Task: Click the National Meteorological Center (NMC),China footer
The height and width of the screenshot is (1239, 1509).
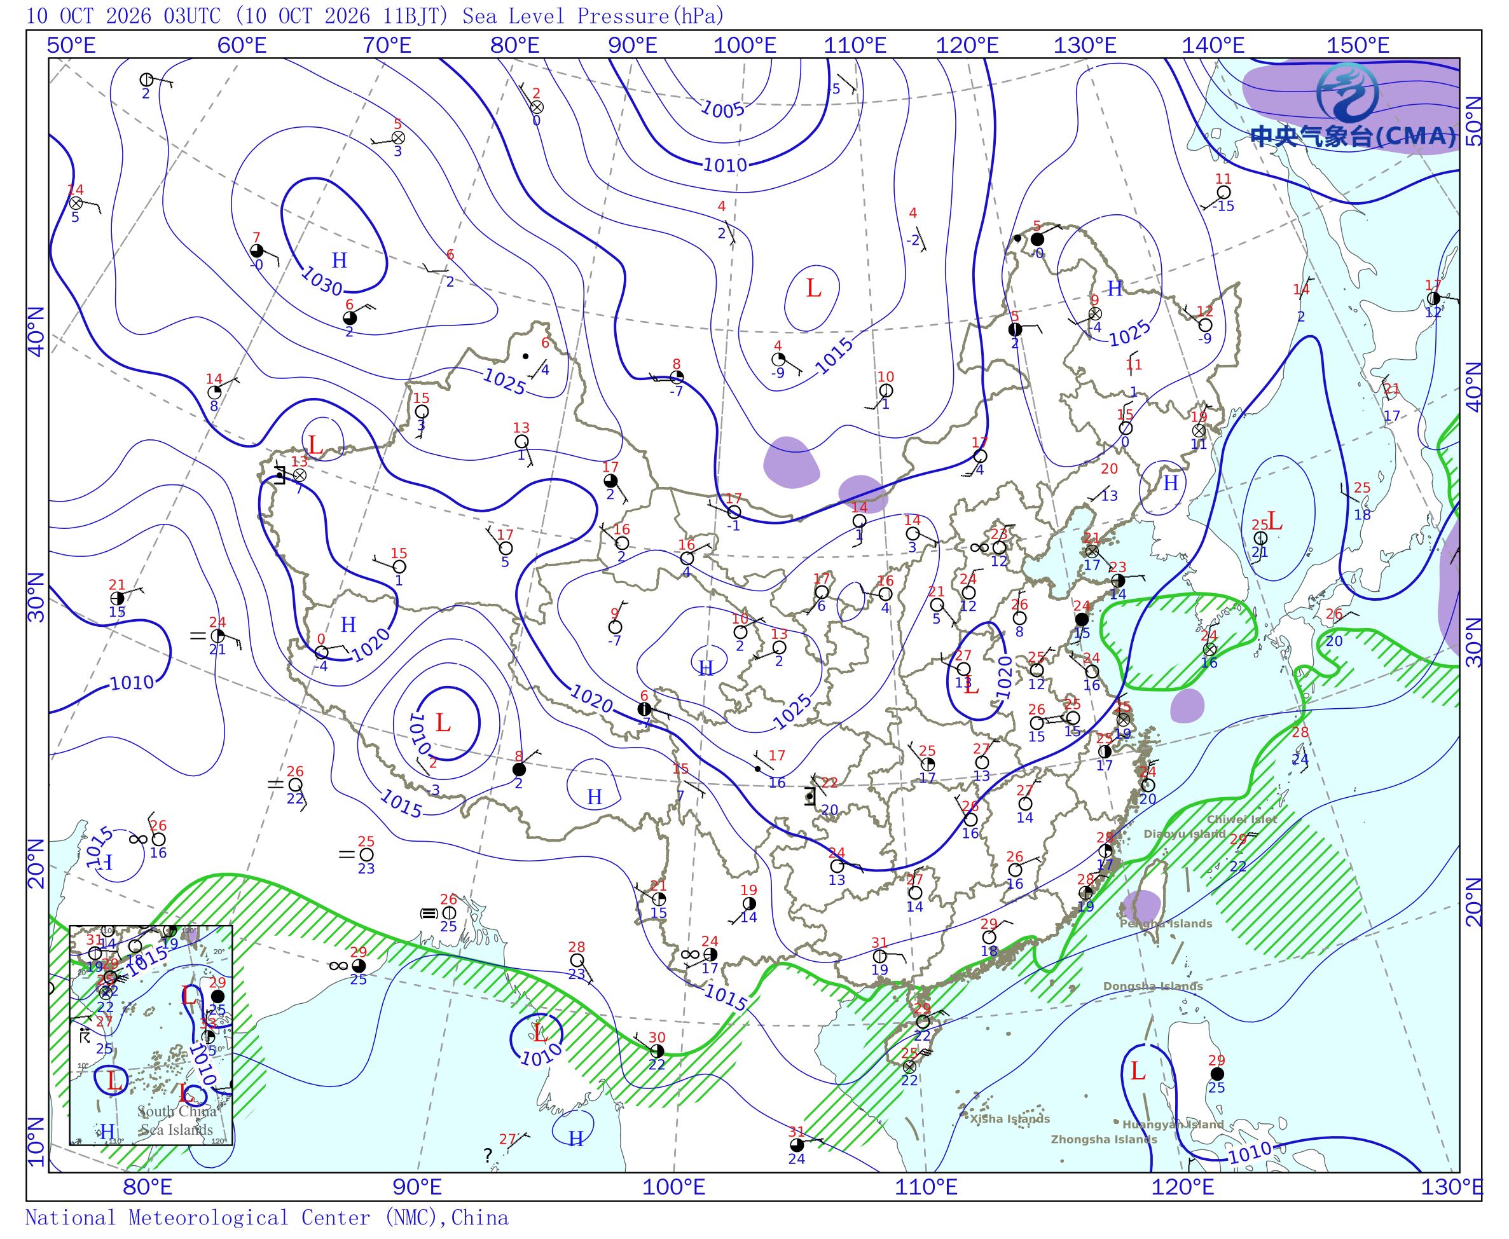Action: click(x=267, y=1217)
